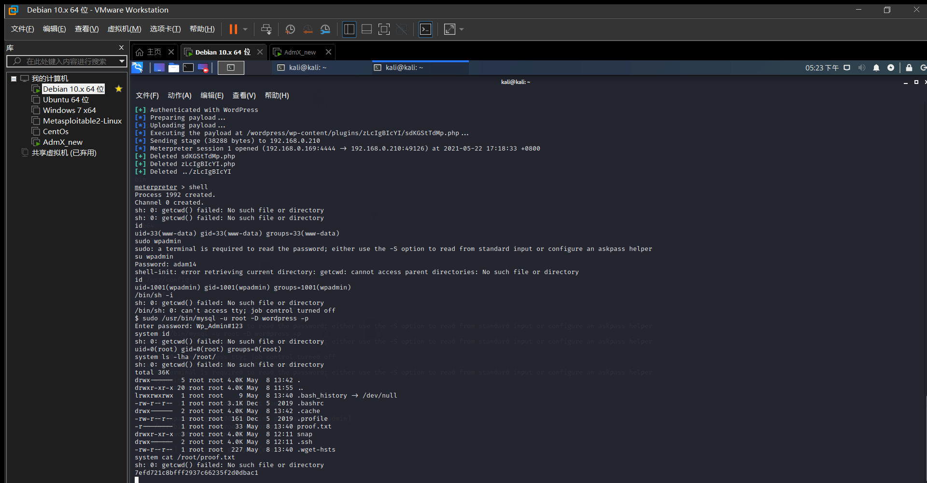The image size is (927, 483).
Task: Open terminal 动作(A) menu
Action: tap(180, 96)
